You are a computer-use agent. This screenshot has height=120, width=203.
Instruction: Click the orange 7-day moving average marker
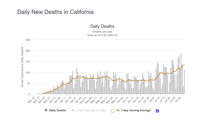pyautogui.click(x=118, y=110)
